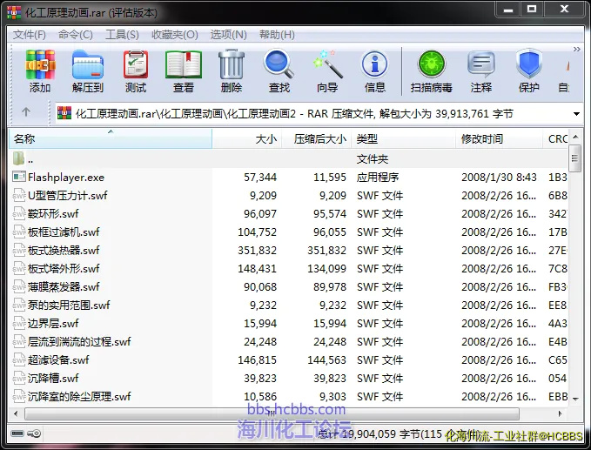This screenshot has height=450, width=591.
Task: Click the vertical scrollbar thumb
Action: [575, 158]
